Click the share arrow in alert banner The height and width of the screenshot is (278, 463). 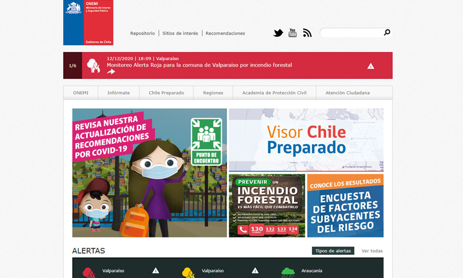111,71
